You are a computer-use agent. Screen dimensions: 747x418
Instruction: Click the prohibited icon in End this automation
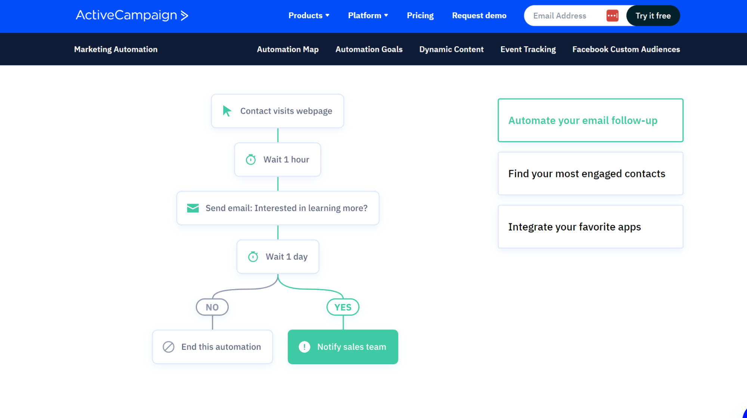coord(169,347)
